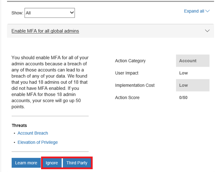Click the Action Category label

130,61
